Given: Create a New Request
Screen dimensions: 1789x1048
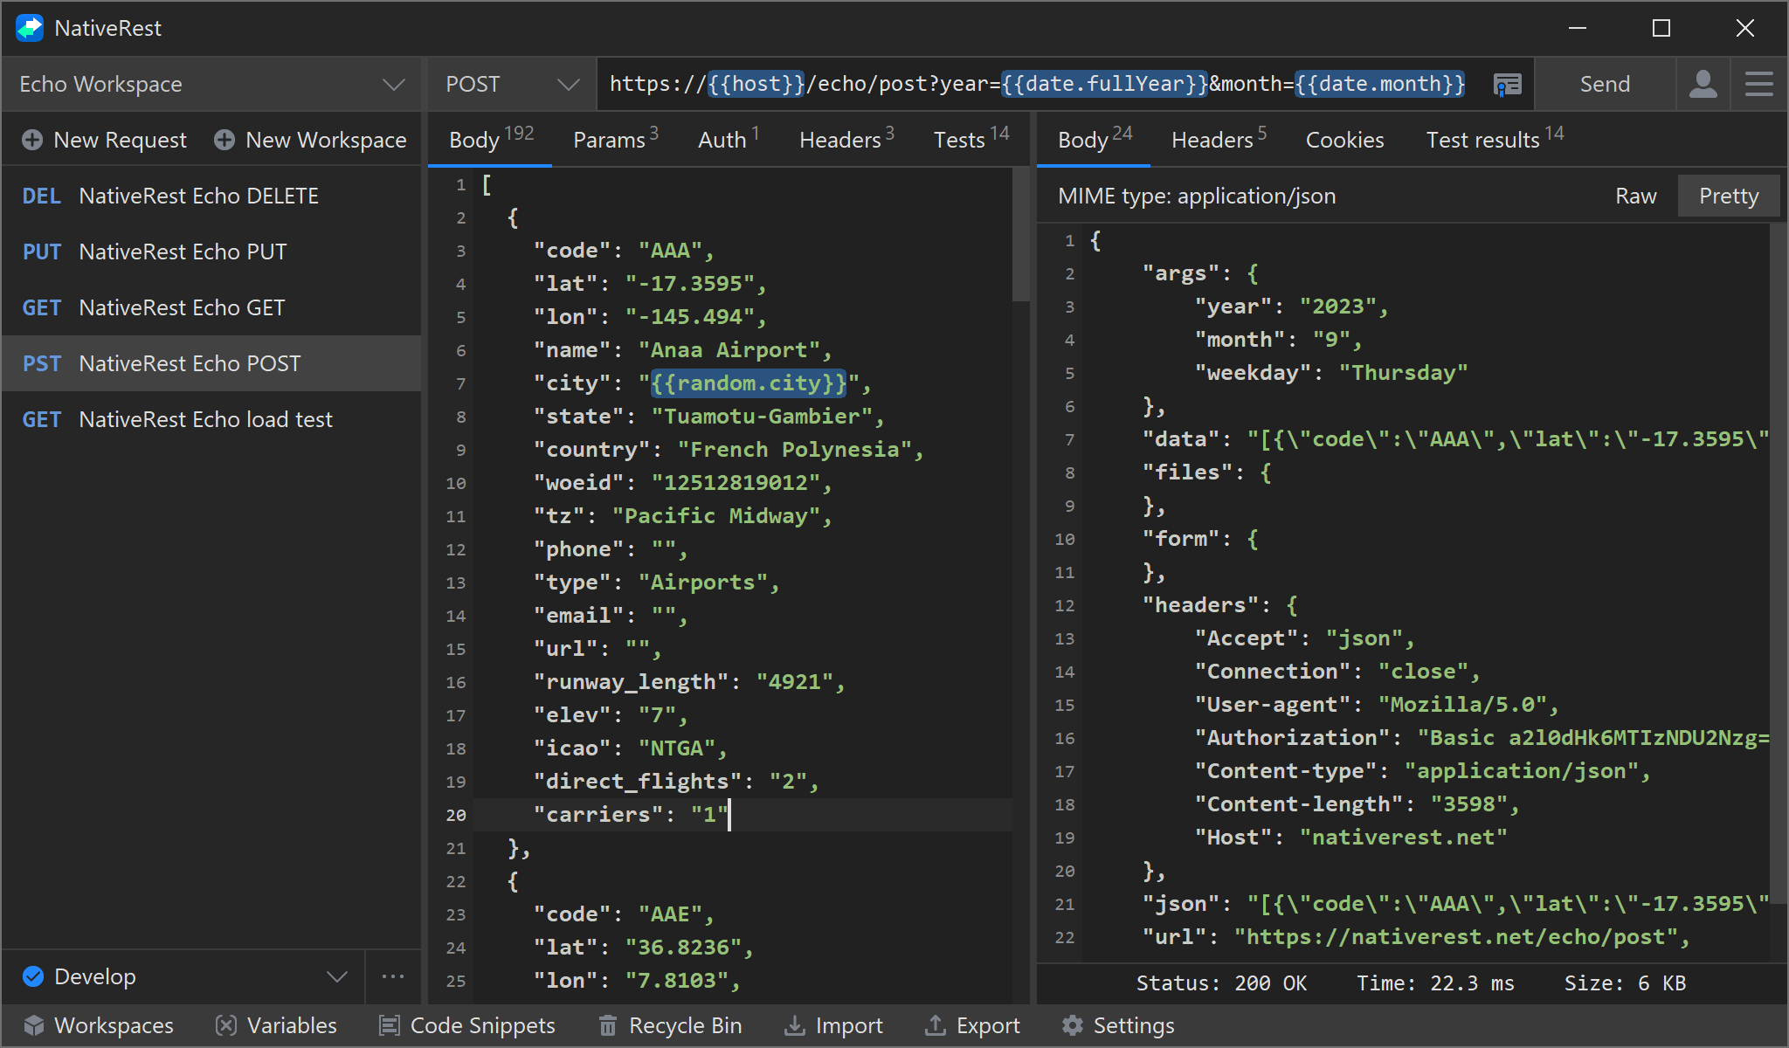Looking at the screenshot, I should click(x=105, y=140).
